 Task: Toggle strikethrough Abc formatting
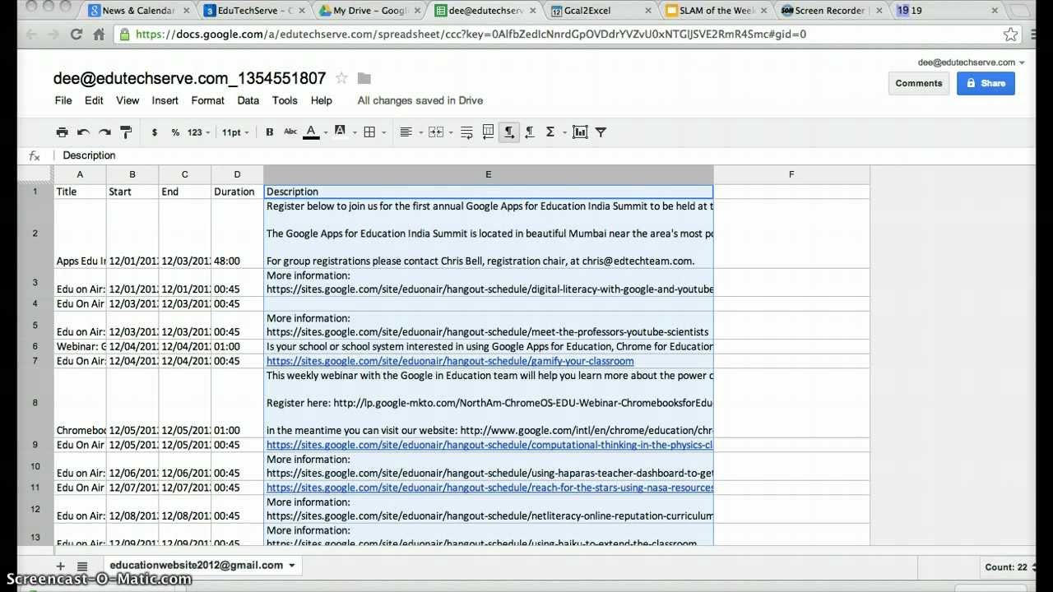pos(290,132)
